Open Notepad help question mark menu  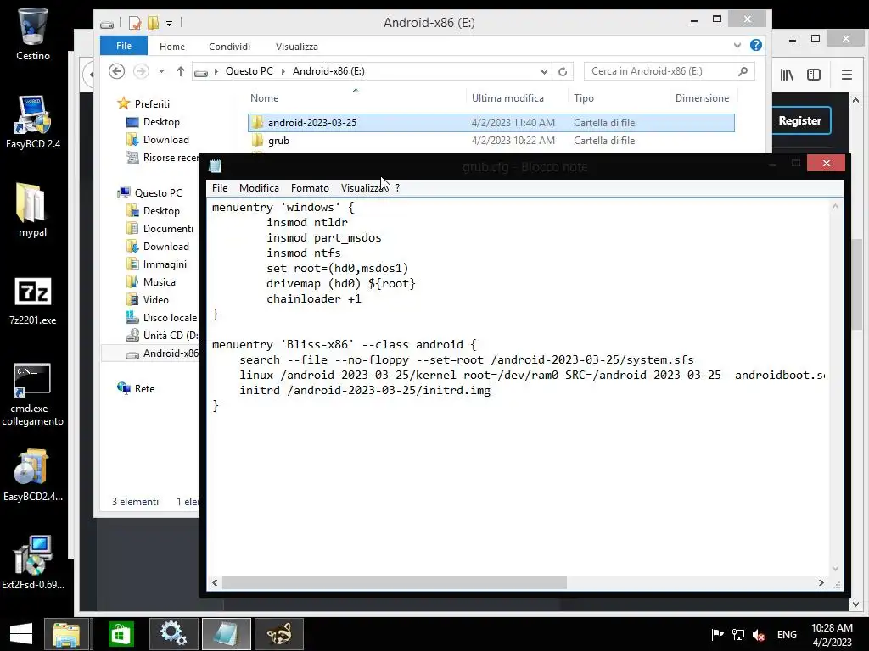tap(397, 188)
